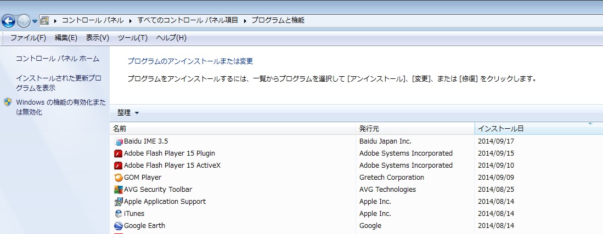This screenshot has width=603, height=234.
Task: Open the ツール(T) menu
Action: click(x=132, y=38)
